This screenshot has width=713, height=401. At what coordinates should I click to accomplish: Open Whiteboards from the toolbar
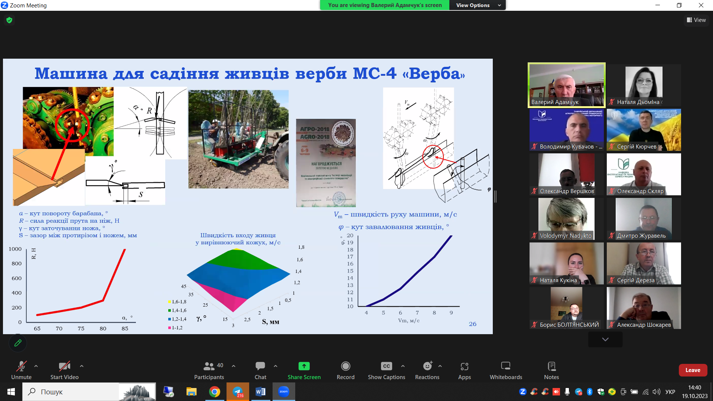coord(505,366)
